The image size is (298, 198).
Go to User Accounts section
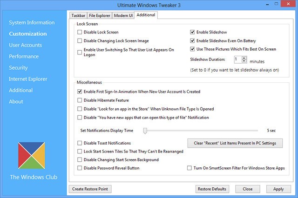(x=26, y=45)
